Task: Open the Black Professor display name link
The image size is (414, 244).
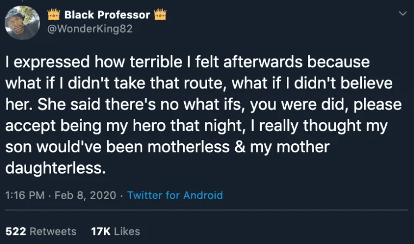Action: tap(107, 15)
